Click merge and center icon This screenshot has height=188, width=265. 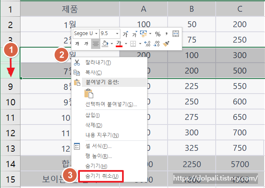(176, 33)
